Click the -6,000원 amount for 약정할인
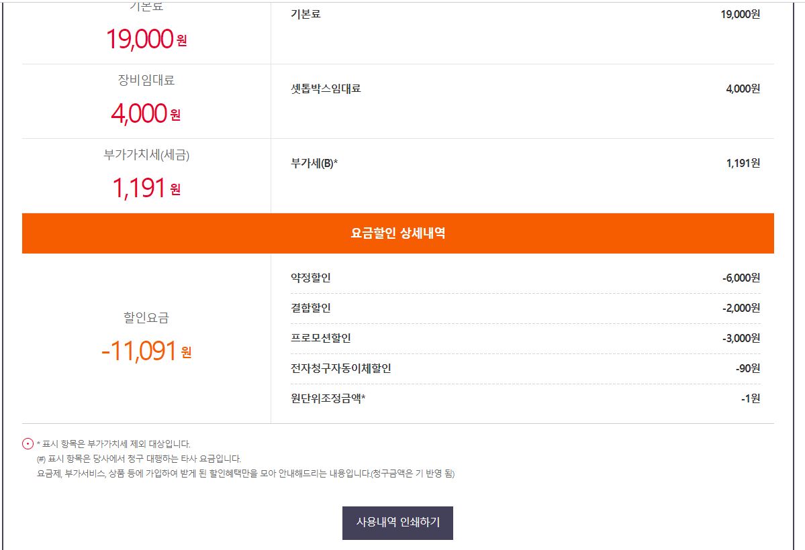Screen dimensions: 805x550 click(741, 278)
